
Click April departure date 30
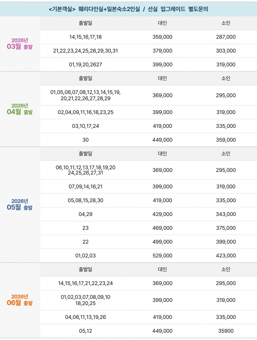click(x=86, y=140)
